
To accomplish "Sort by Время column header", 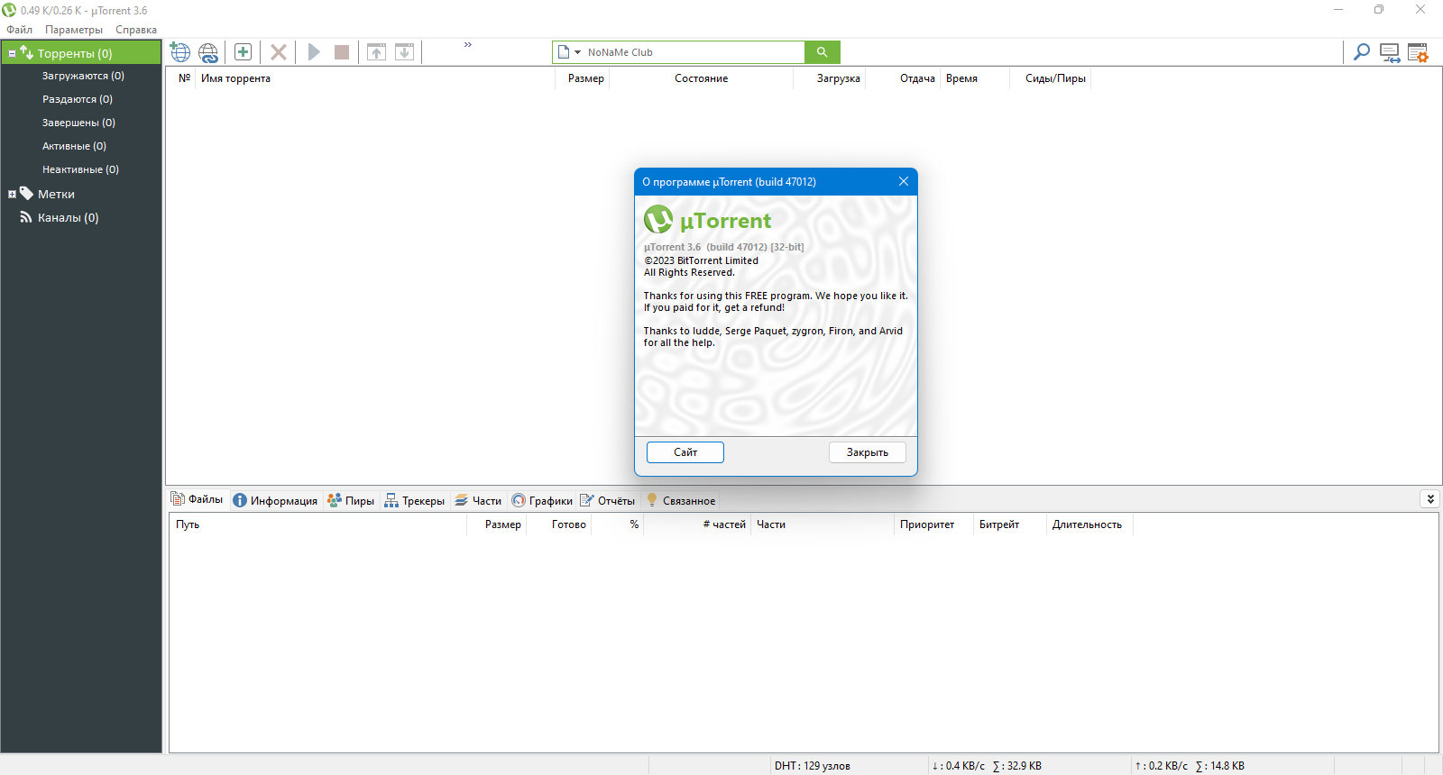I will pos(975,79).
